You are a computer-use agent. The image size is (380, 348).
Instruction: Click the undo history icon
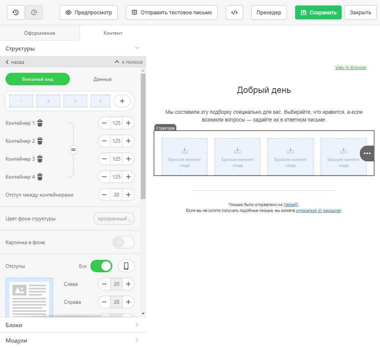16,12
